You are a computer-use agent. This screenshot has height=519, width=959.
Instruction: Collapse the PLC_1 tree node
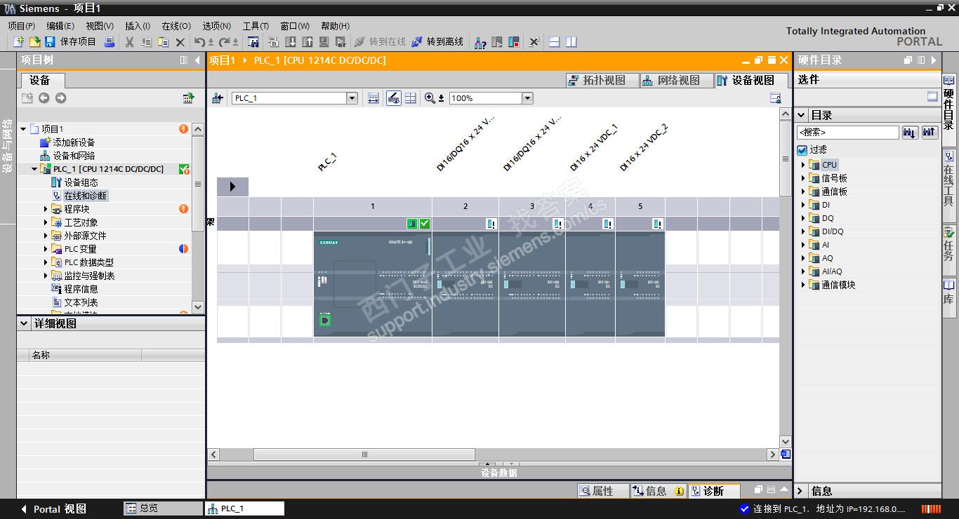(34, 169)
